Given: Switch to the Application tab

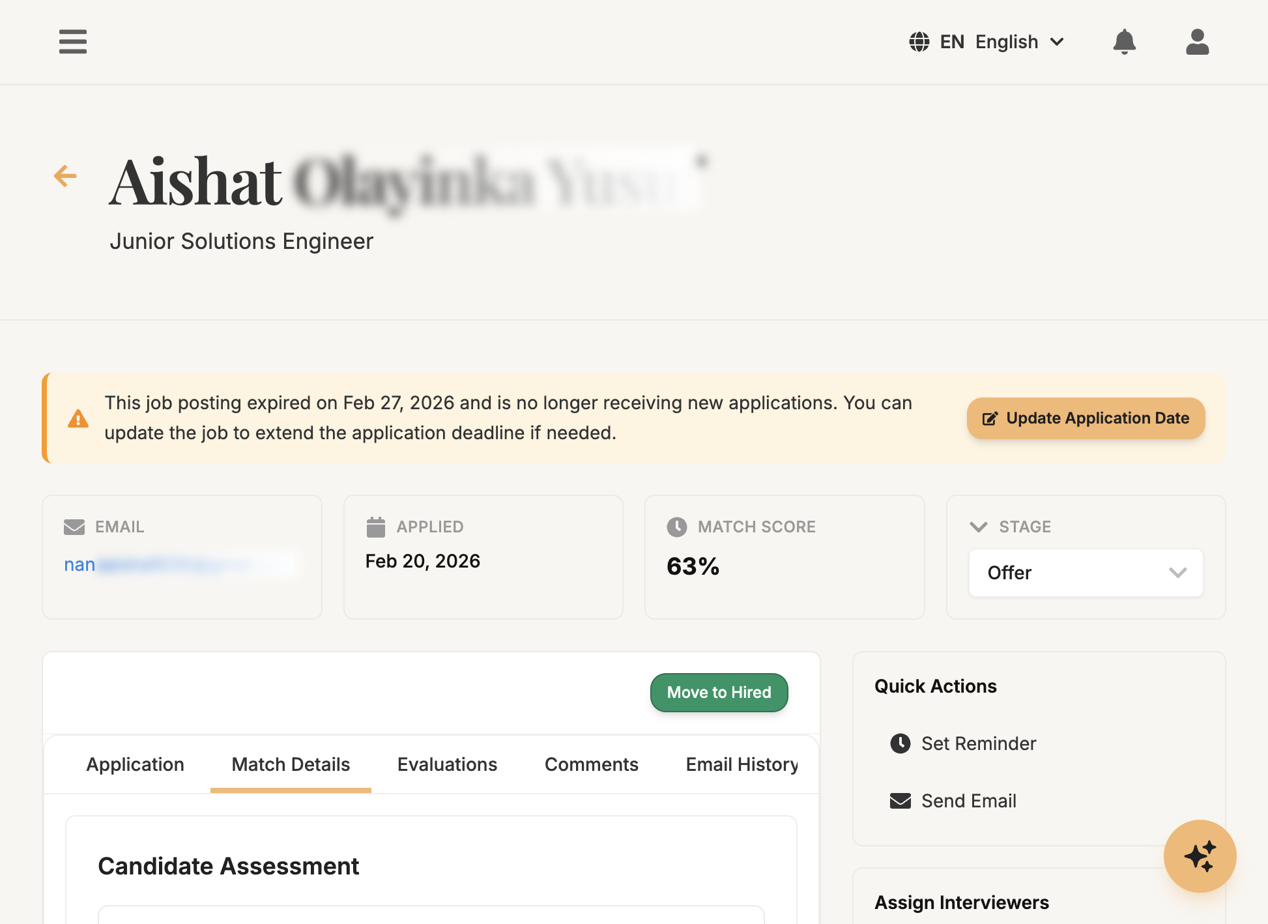Looking at the screenshot, I should coord(136,764).
